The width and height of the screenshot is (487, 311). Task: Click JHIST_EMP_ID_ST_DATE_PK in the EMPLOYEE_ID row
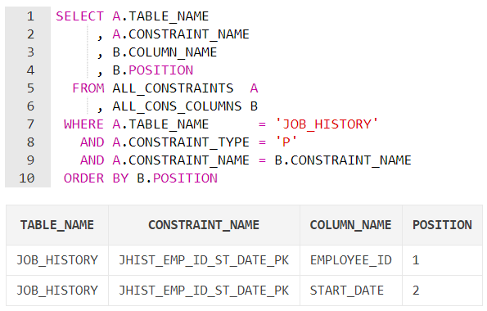[204, 260]
